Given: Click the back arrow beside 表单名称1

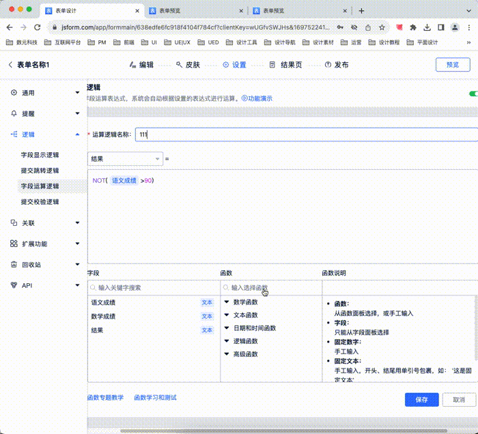Looking at the screenshot, I should coord(10,65).
